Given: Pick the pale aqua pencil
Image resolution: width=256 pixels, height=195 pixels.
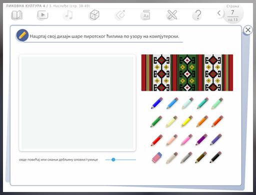Looking at the screenshot, I should pos(187,103).
